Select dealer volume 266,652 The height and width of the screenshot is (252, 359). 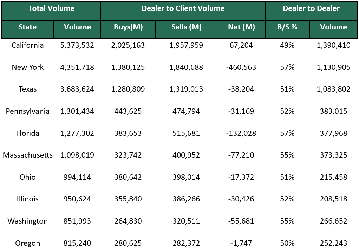334,221
